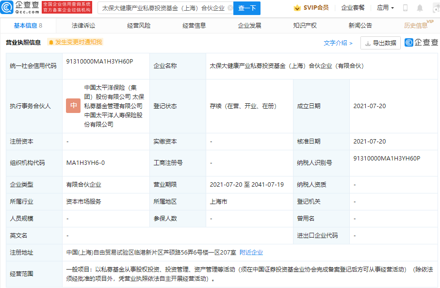Viewport: 440px width, 288px height.
Task: Click the 进出口企业代码 label cell
Action: pos(321,236)
